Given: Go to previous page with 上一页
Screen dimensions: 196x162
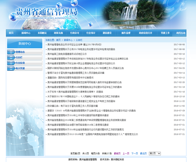Looking at the screenshot, I should coord(126,153).
